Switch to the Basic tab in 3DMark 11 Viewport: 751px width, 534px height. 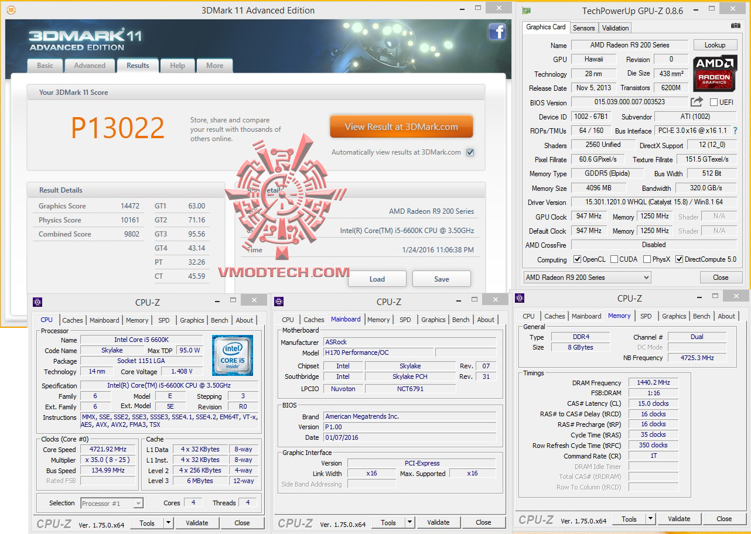pos(45,66)
